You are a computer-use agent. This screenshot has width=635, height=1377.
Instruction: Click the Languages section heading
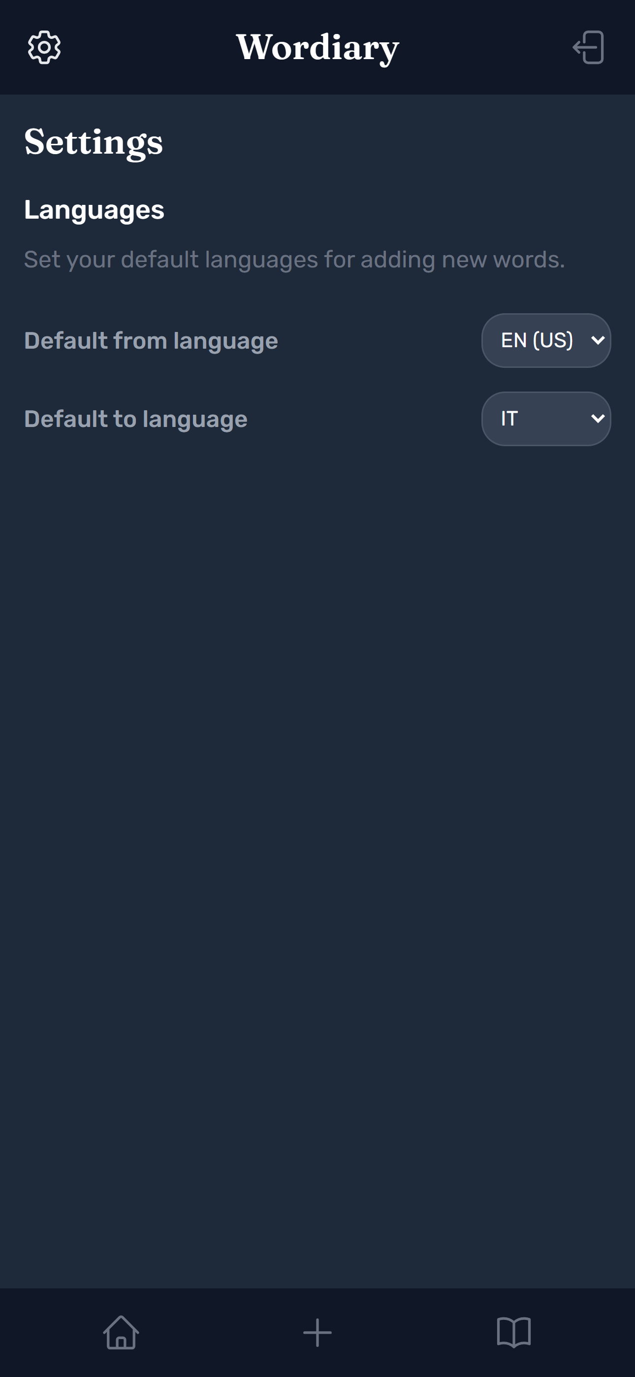click(x=94, y=209)
